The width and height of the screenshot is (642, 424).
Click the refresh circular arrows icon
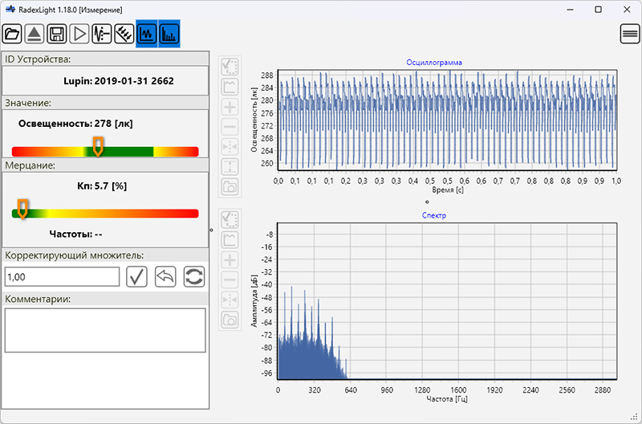[194, 277]
